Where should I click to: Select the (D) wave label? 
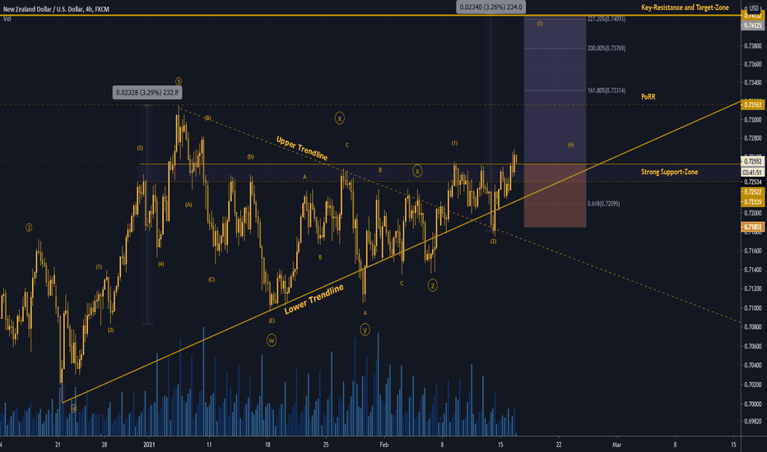tap(250, 157)
